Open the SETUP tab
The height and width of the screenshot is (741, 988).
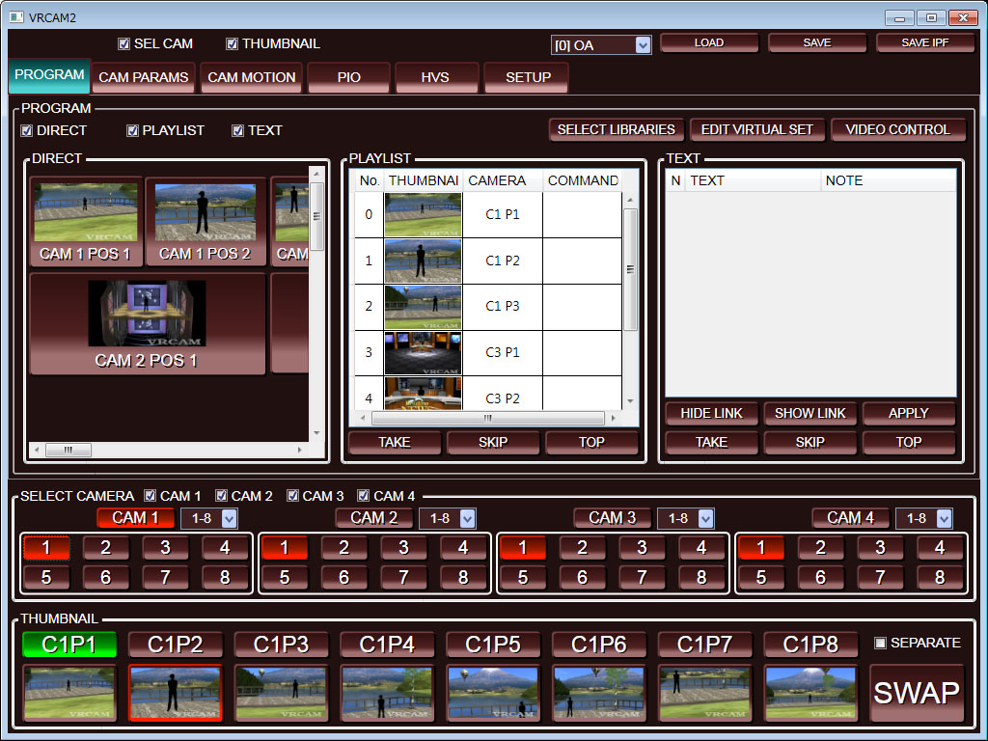click(528, 77)
